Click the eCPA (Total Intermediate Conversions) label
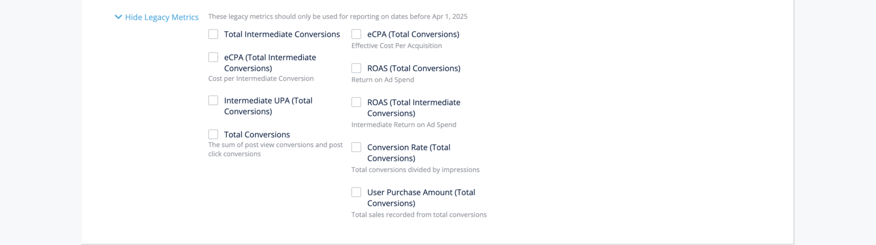The image size is (876, 245). 270,63
